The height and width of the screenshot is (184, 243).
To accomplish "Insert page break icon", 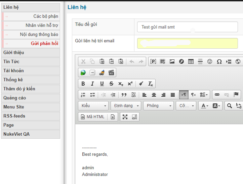I will (x=229, y=61).
